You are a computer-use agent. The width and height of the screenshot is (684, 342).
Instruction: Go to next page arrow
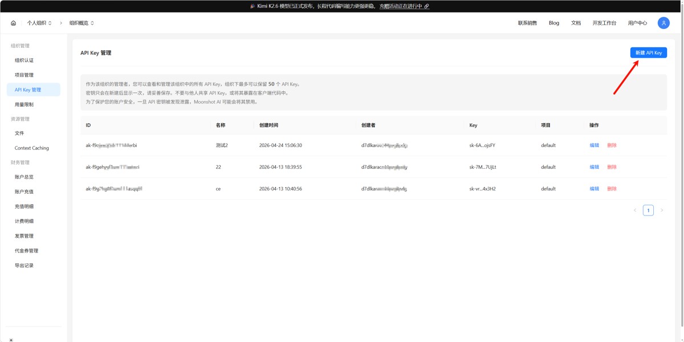pyautogui.click(x=662, y=210)
